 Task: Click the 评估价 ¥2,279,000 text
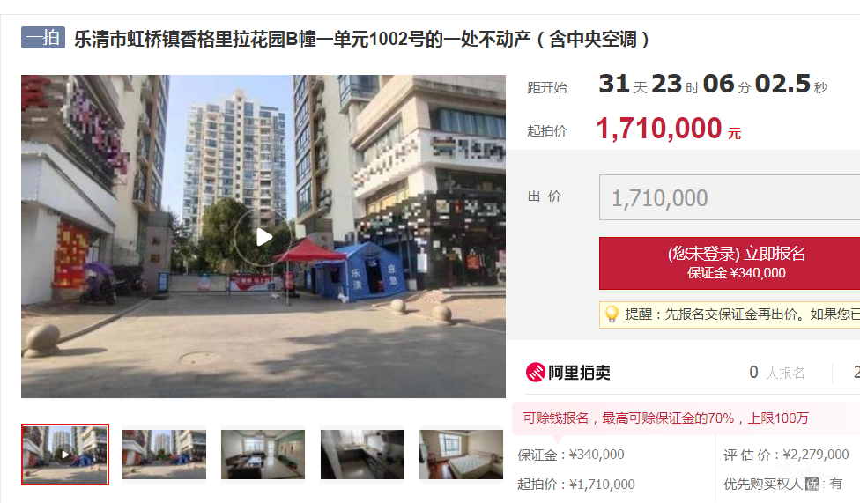[786, 455]
